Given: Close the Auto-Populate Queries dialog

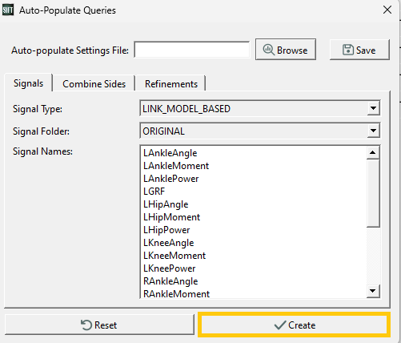Looking at the screenshot, I should point(387,10).
